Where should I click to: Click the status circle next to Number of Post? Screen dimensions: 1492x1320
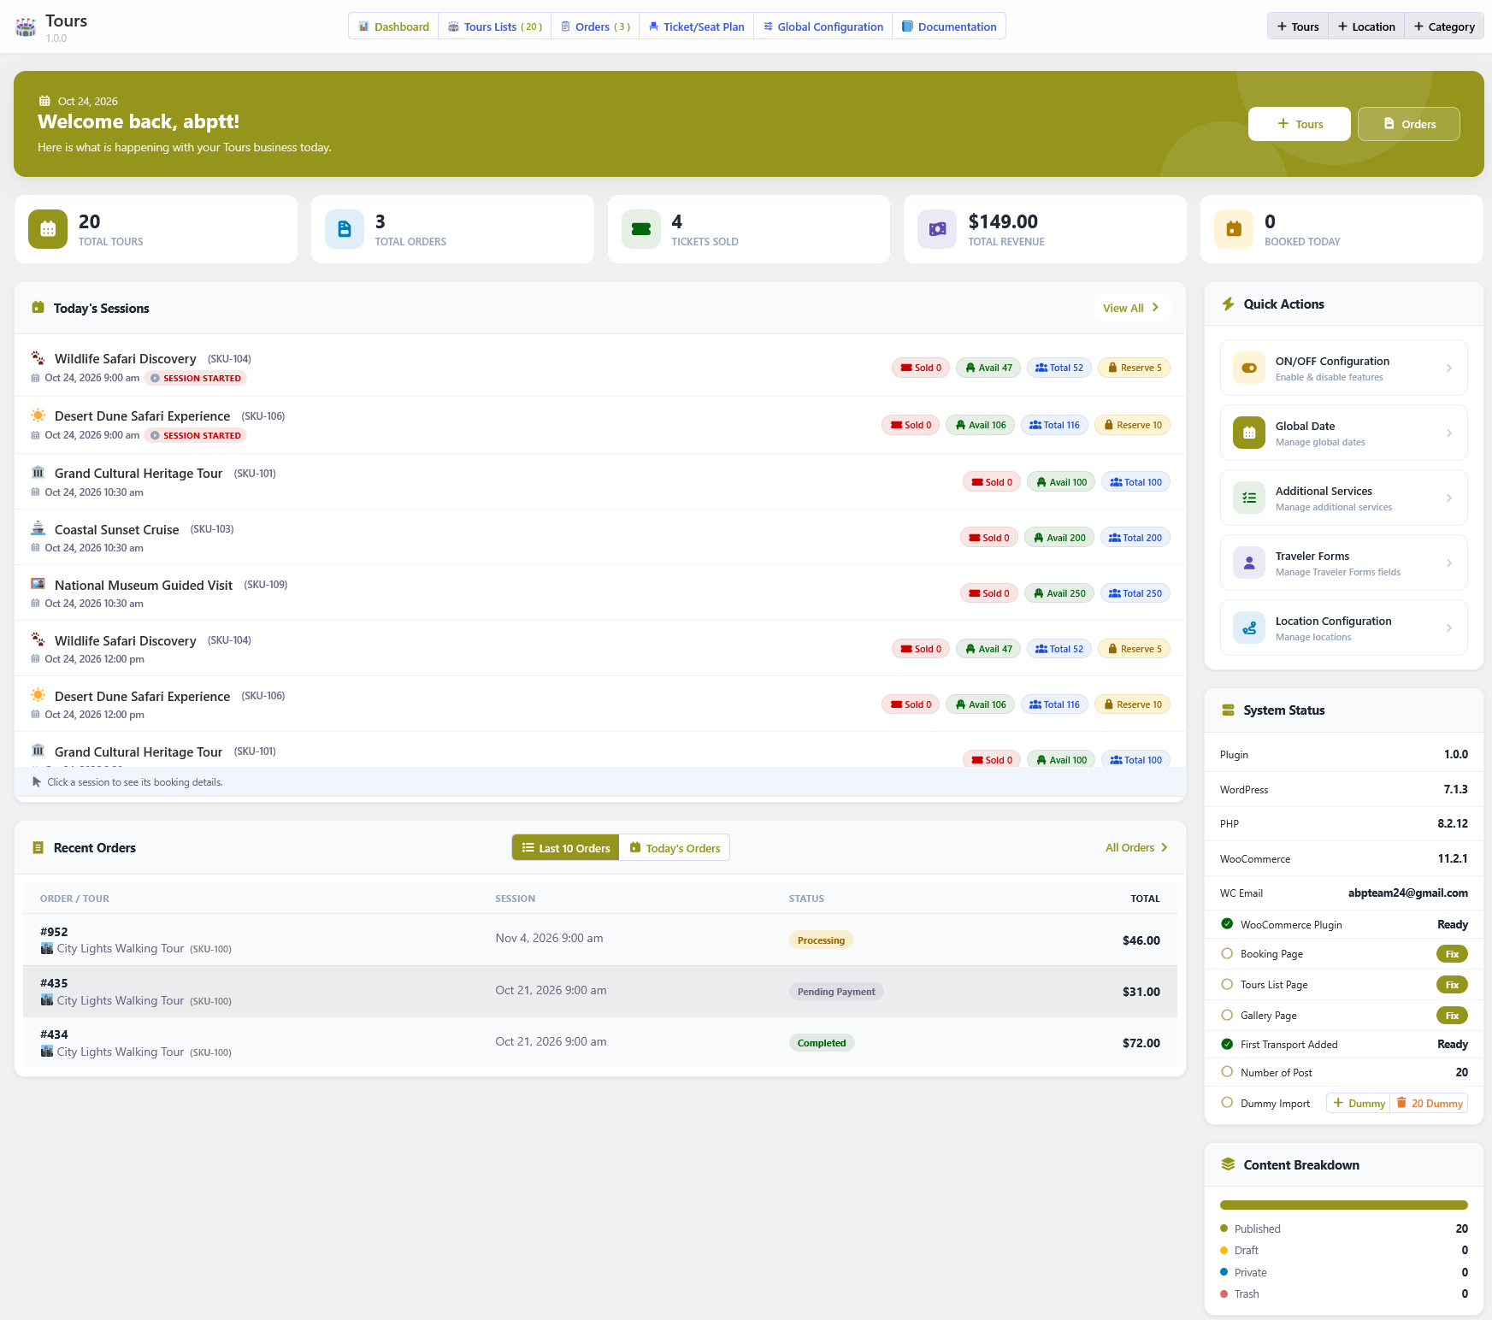click(x=1227, y=1071)
